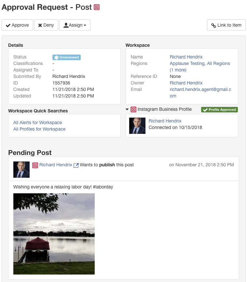247x282 pixels.
Task: Click the Richard Hendrix avatar in the Instagram profile card
Action: tap(137, 126)
